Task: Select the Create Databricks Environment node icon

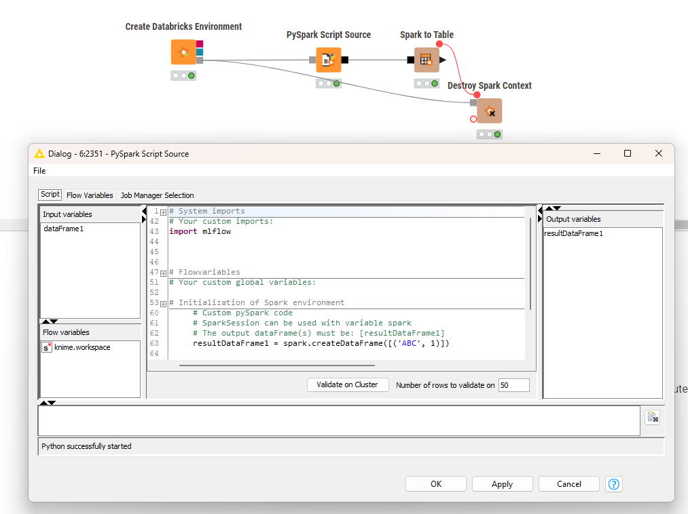Action: click(x=183, y=52)
